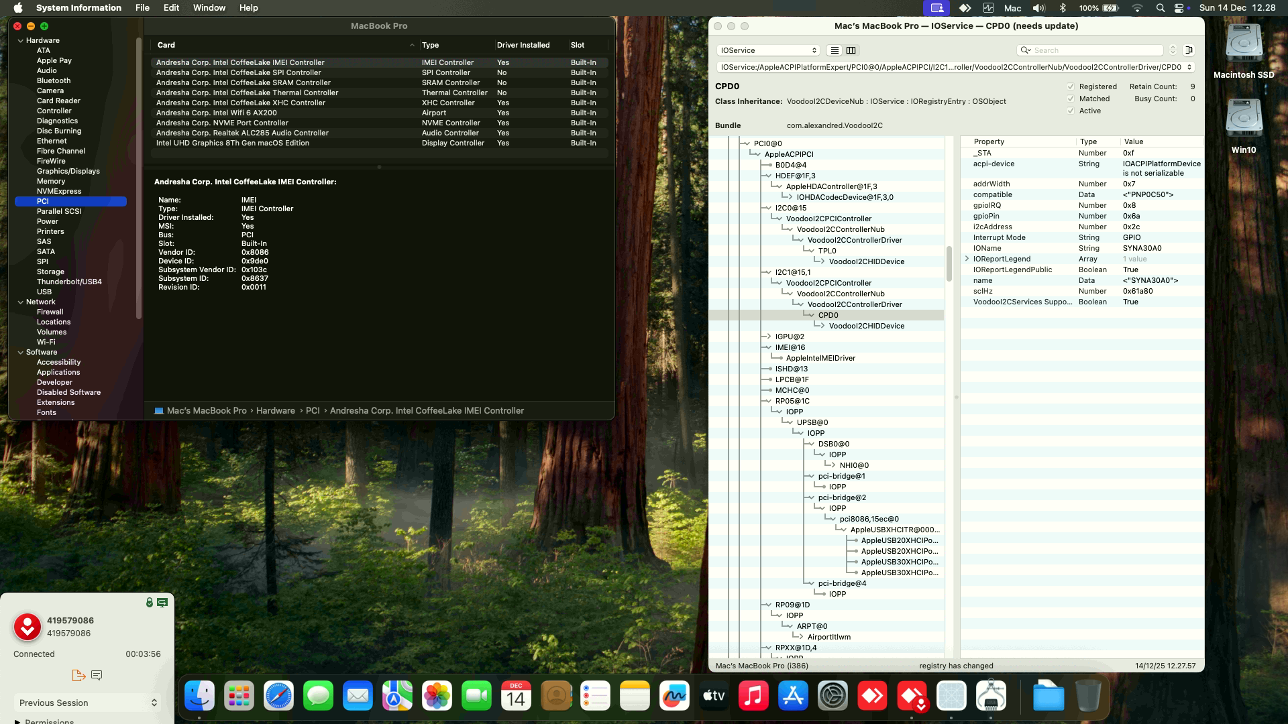Viewport: 1288px width, 724px height.
Task: Open the File menu
Action: [x=142, y=8]
